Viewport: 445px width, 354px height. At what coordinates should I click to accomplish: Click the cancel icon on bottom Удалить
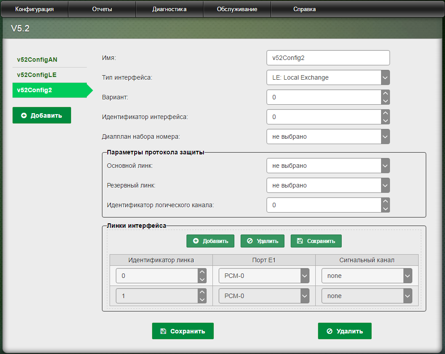coord(330,331)
